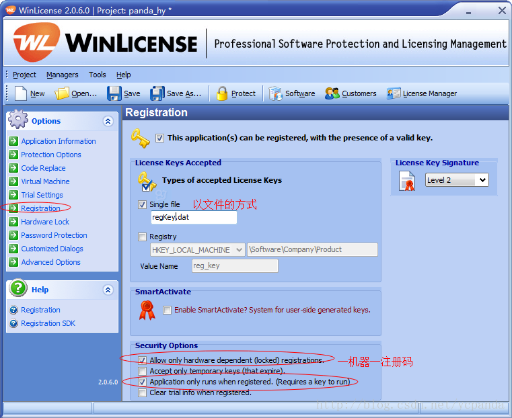
Task: Open the Help menu
Action: coord(123,75)
